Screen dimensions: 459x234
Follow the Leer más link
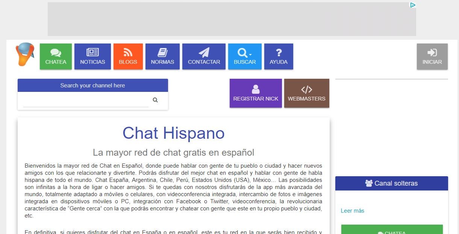click(352, 211)
